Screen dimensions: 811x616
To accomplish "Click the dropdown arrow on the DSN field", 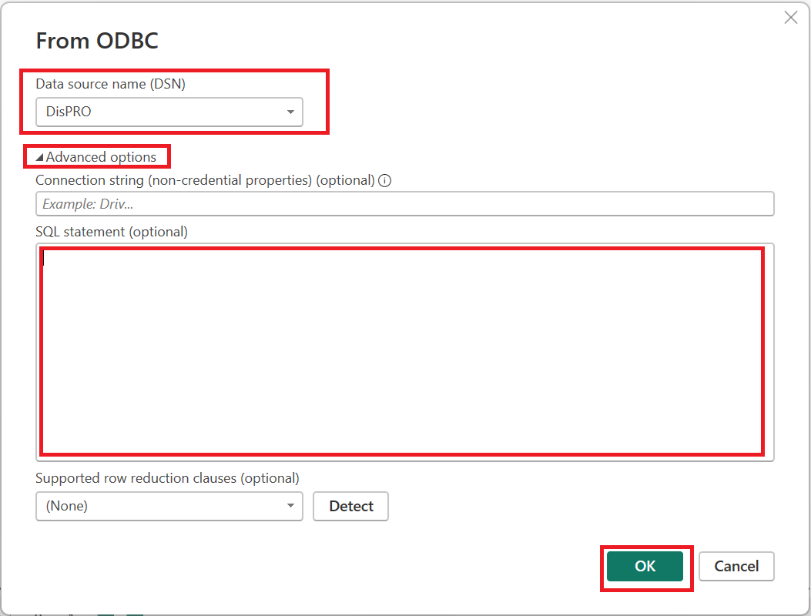I will (x=291, y=112).
